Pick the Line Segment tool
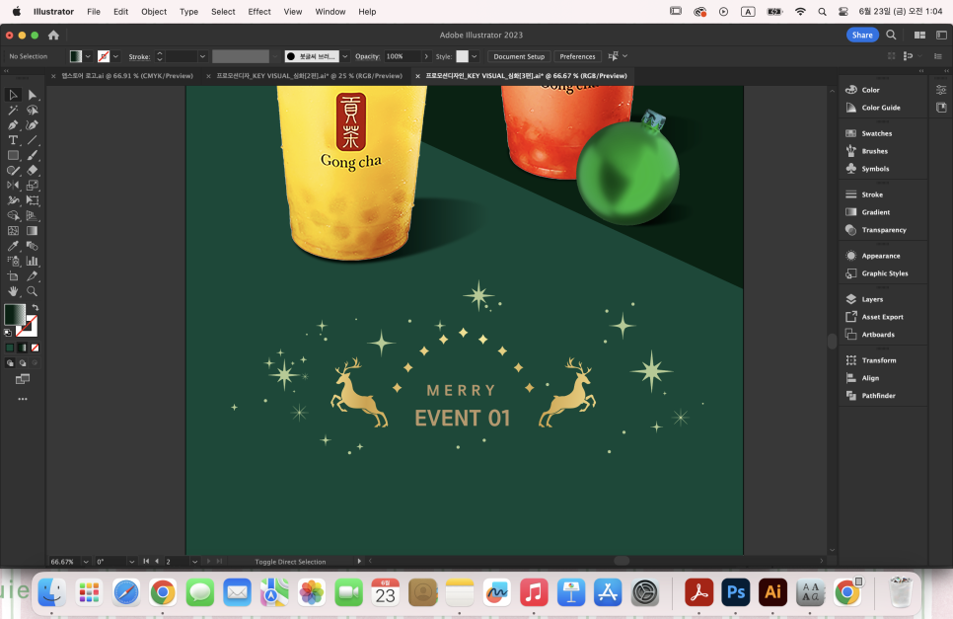This screenshot has height=619, width=953. tap(33, 140)
